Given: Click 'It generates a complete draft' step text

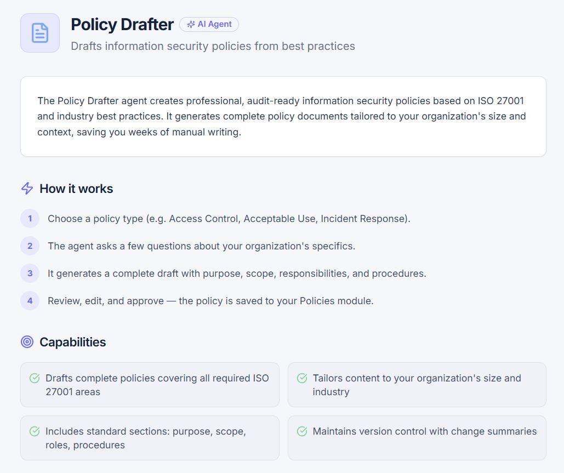Looking at the screenshot, I should pyautogui.click(x=237, y=273).
